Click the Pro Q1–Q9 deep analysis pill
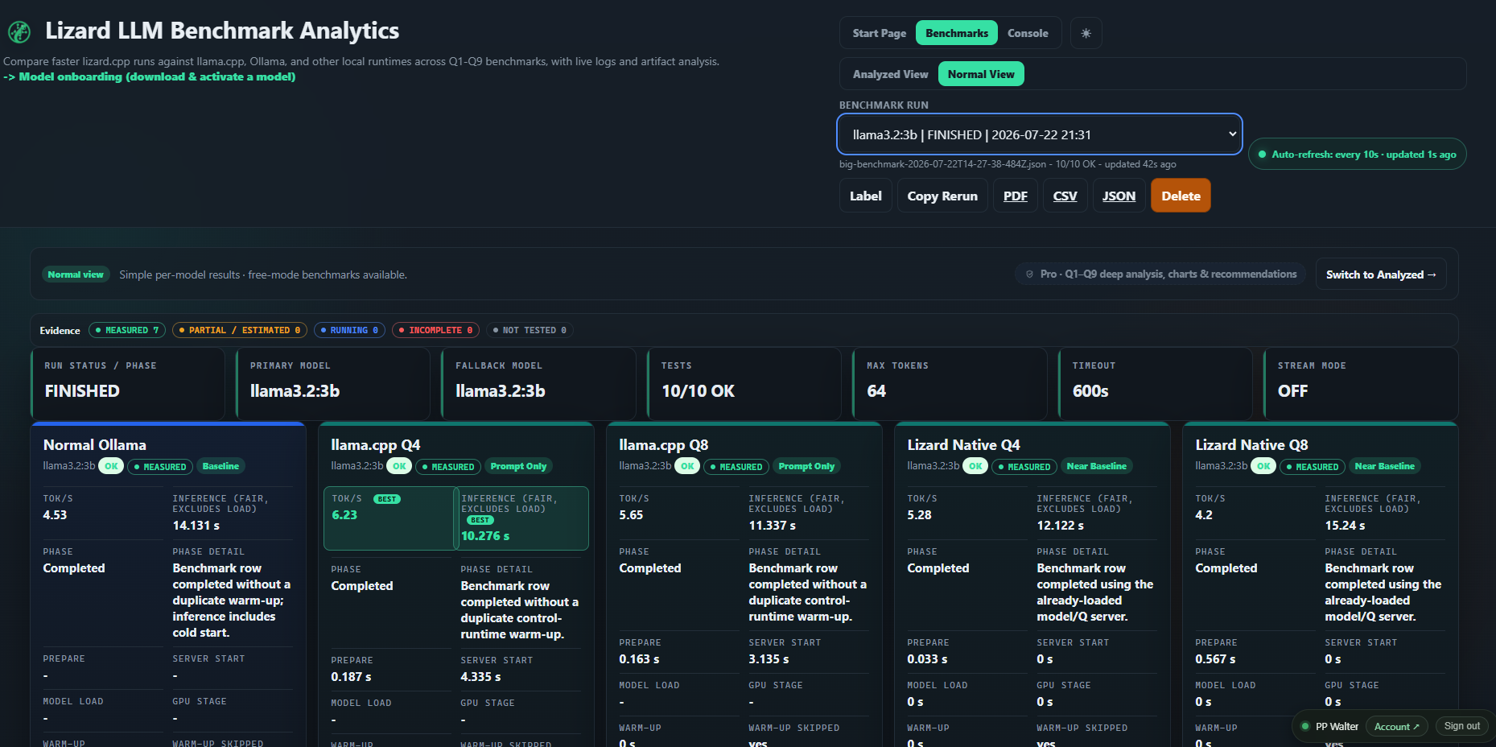 [1160, 274]
